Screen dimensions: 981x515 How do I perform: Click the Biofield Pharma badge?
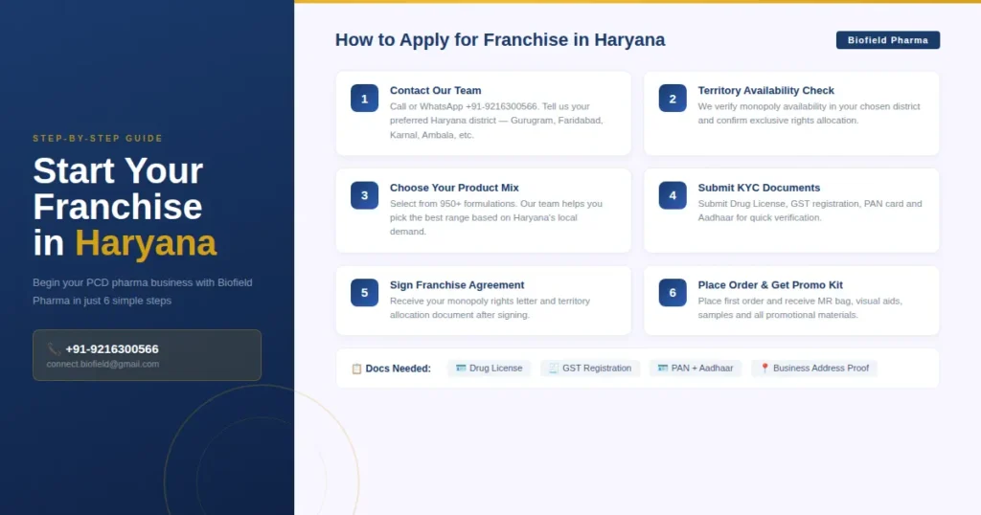(x=888, y=40)
